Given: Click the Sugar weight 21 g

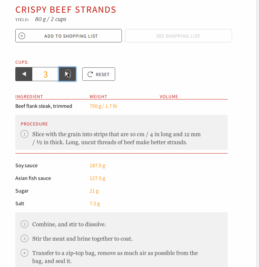Looking at the screenshot, I should tap(94, 191).
